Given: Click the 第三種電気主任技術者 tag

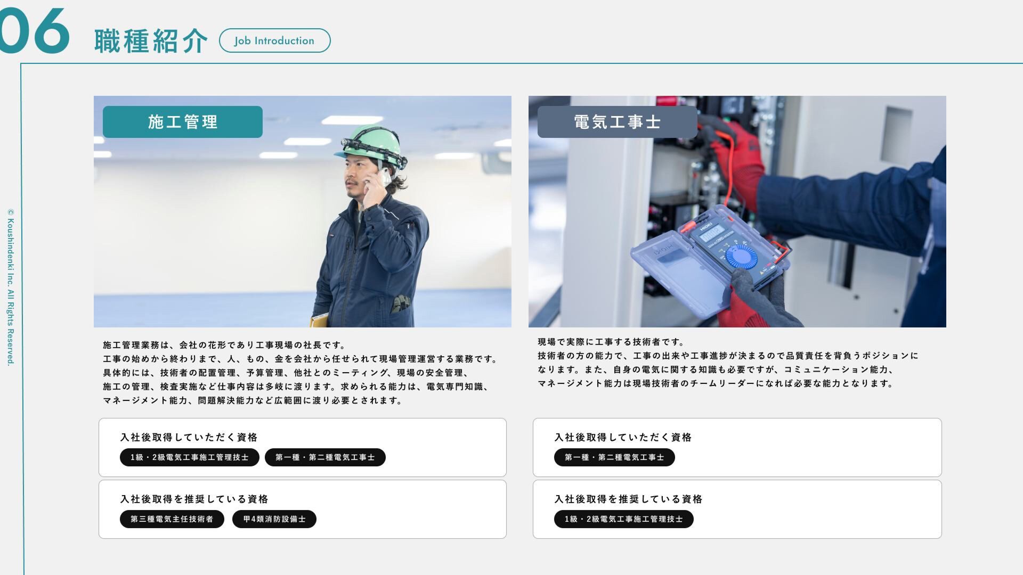Looking at the screenshot, I should [x=172, y=519].
